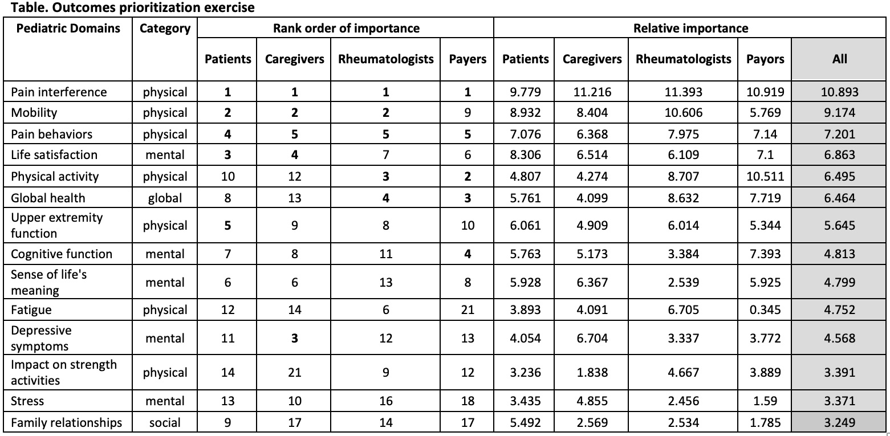
Task: Click the Pediatric Domains column header
Action: click(x=68, y=28)
